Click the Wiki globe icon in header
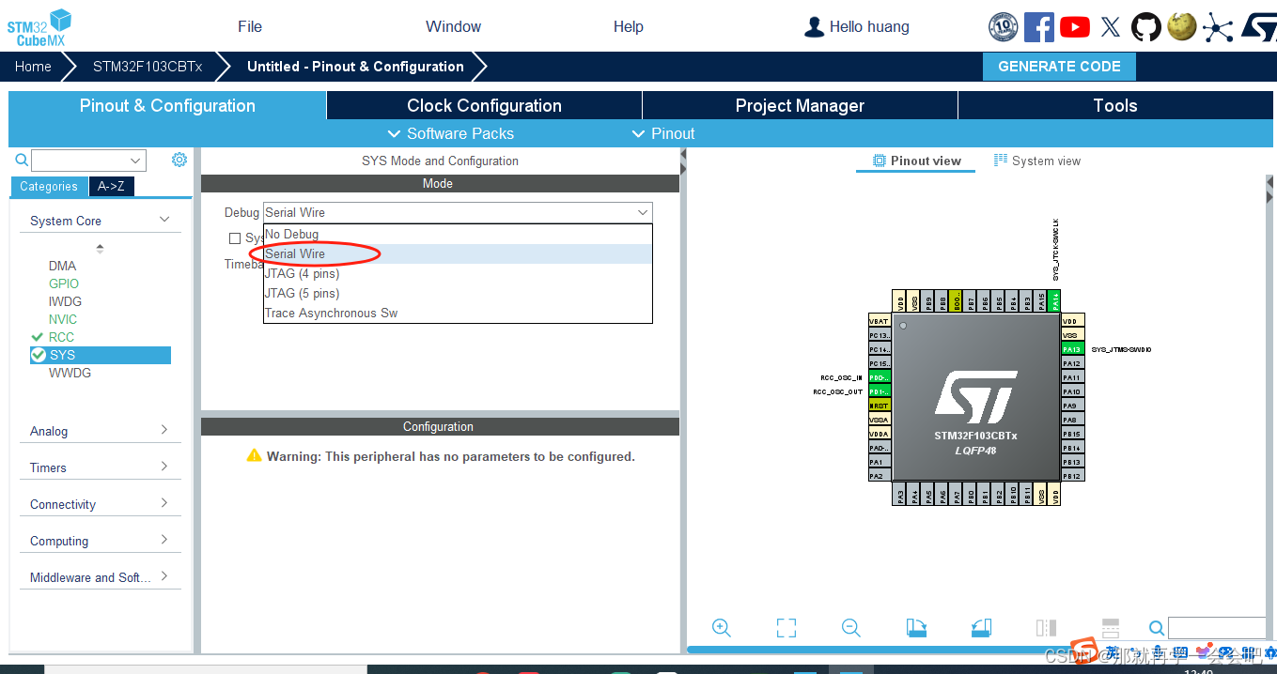 (1182, 26)
